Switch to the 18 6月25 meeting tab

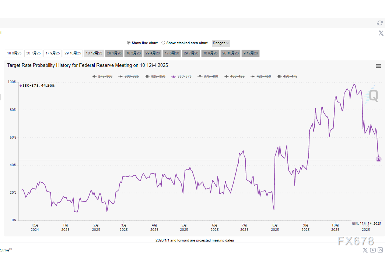14,53
